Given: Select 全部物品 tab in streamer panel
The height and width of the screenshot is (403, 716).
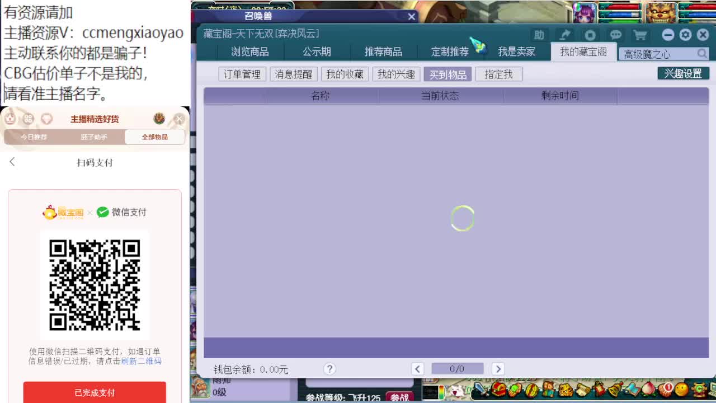Looking at the screenshot, I should click(x=155, y=137).
